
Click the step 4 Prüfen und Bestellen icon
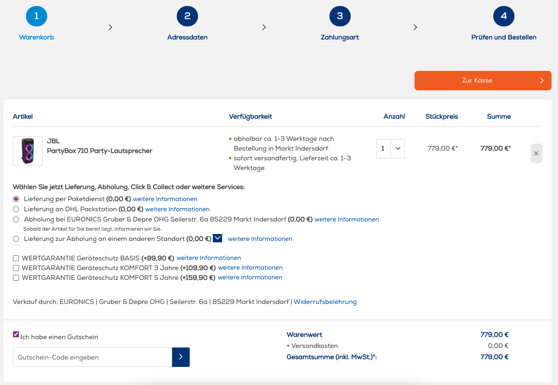pos(504,16)
